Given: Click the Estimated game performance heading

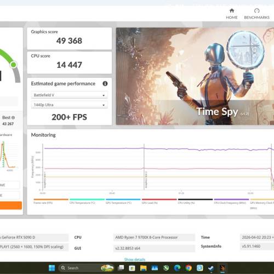Looking at the screenshot, I should click(63, 84).
